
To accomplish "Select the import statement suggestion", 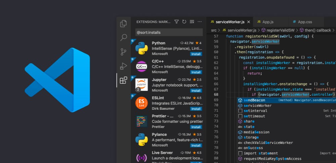I will [287, 153].
